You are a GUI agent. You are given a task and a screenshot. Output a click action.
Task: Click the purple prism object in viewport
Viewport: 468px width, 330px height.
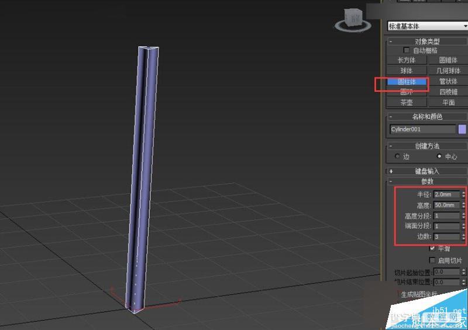click(x=142, y=179)
